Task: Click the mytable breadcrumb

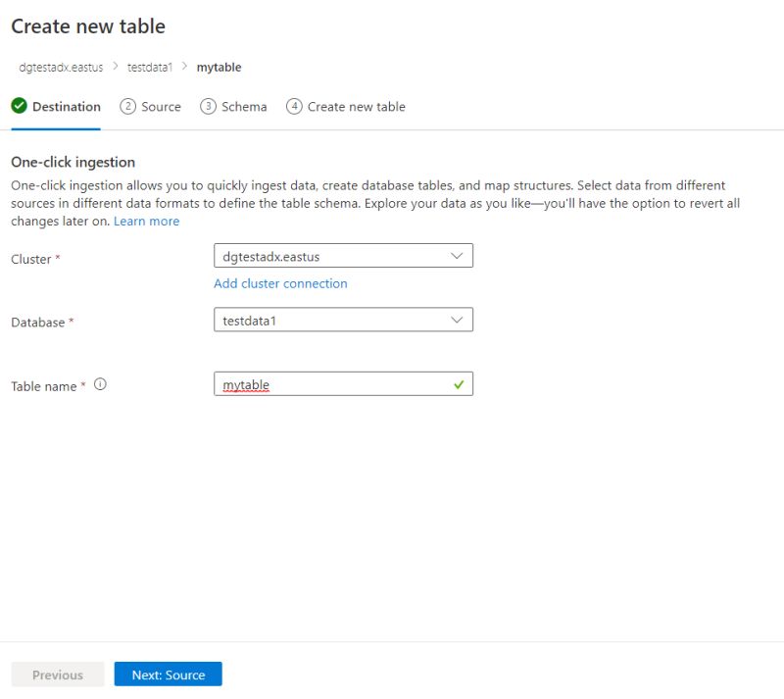Action: tap(218, 67)
